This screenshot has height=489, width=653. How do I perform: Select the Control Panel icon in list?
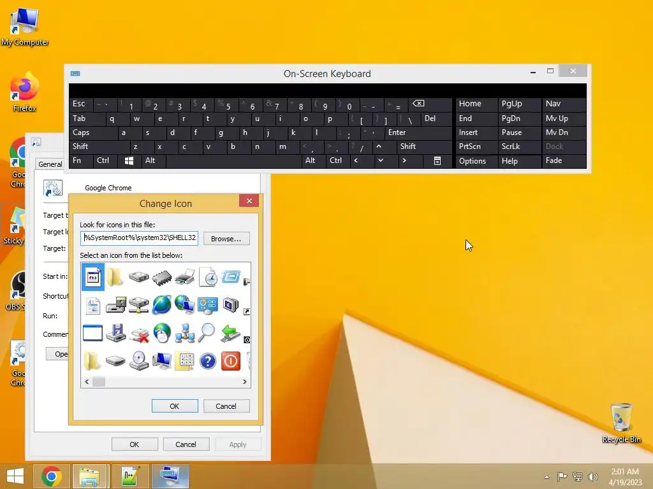point(208,306)
